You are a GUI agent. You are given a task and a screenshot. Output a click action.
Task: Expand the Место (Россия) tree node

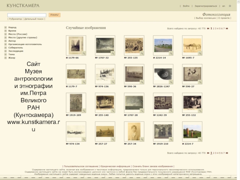(5, 34)
